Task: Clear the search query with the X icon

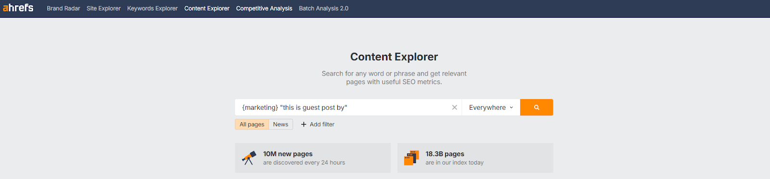Action: tap(454, 107)
